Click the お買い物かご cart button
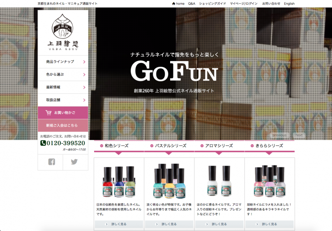 pyautogui.click(x=63, y=113)
